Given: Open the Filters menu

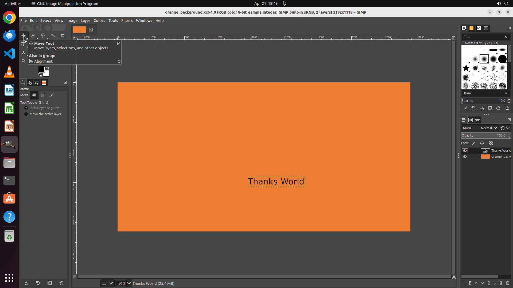Looking at the screenshot, I should 127,21.
